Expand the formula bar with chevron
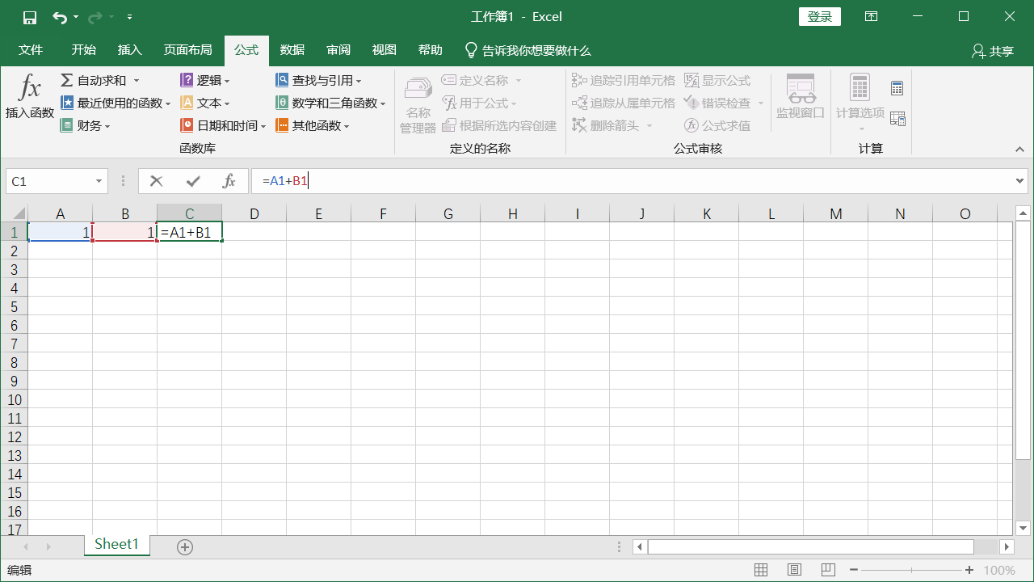This screenshot has height=582, width=1034. coord(1019,181)
